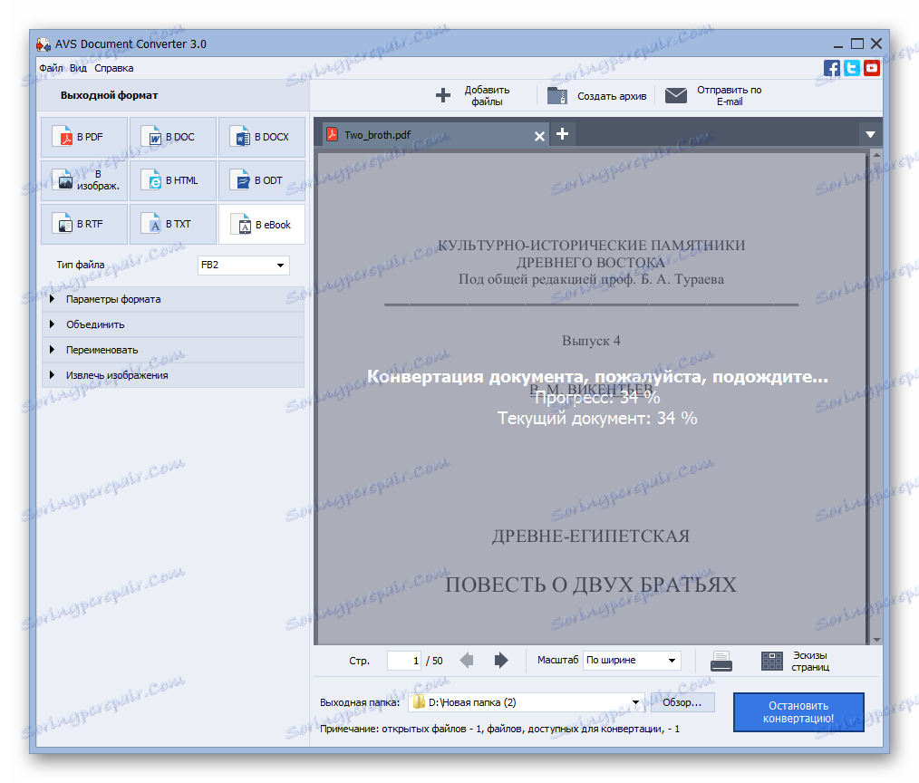Open the YouTube channel icon
919x783 pixels.
[x=872, y=68]
